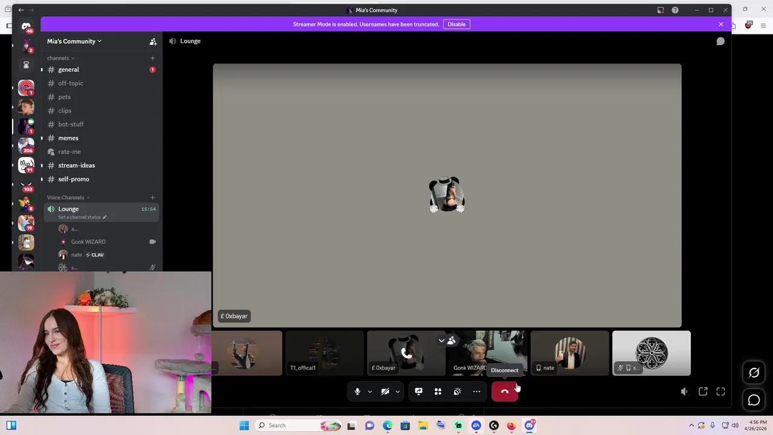
Task: Open microphone input options arrow
Action: 370,391
